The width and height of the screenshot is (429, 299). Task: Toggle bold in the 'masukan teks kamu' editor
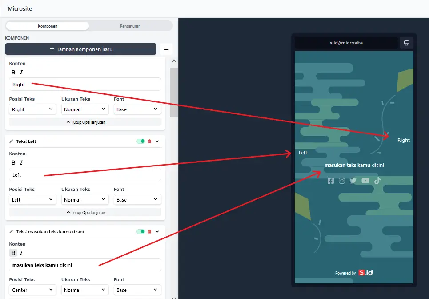click(13, 253)
